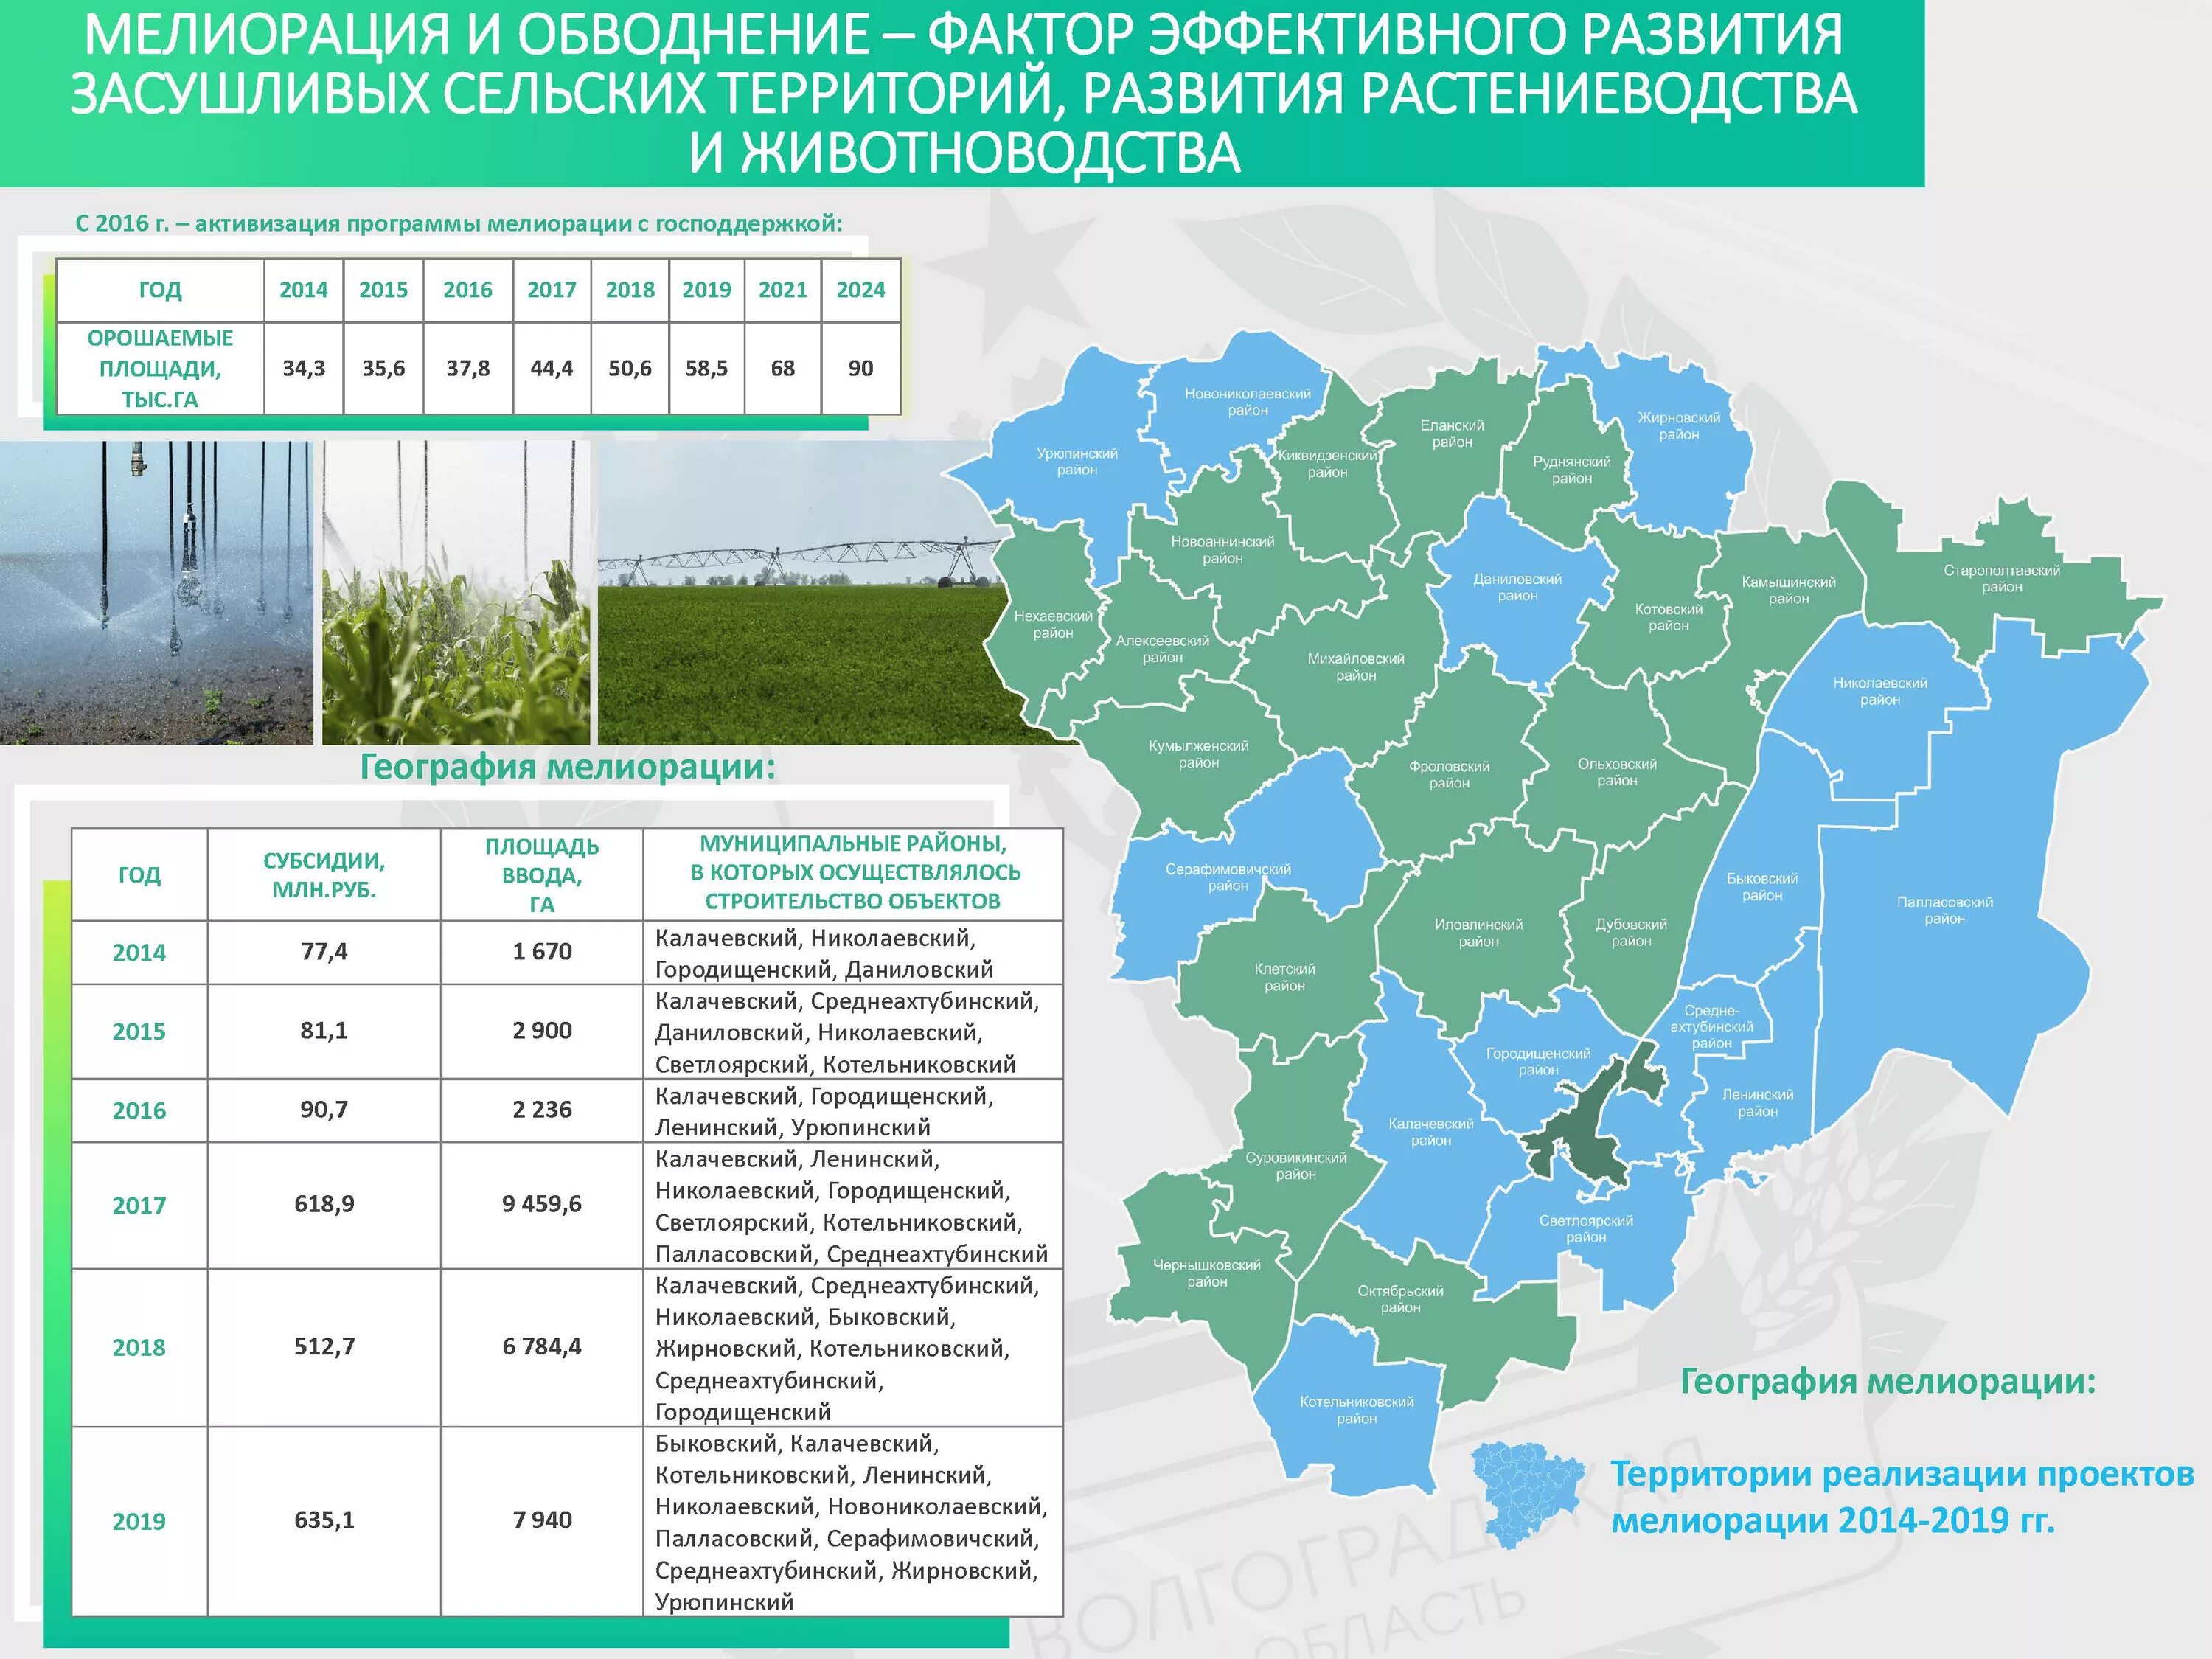Viewport: 2212px width, 1659px height.
Task: Select Палласовский район on the map
Action: (x=1945, y=909)
